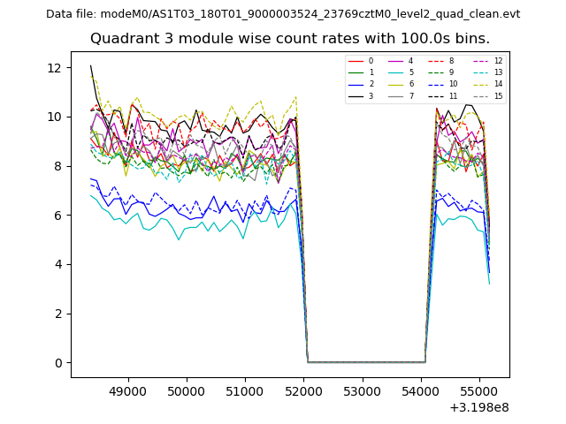The height and width of the screenshot is (424, 566).
Task: Click the plot title about Quadrant 3 count rates
Action: point(290,39)
